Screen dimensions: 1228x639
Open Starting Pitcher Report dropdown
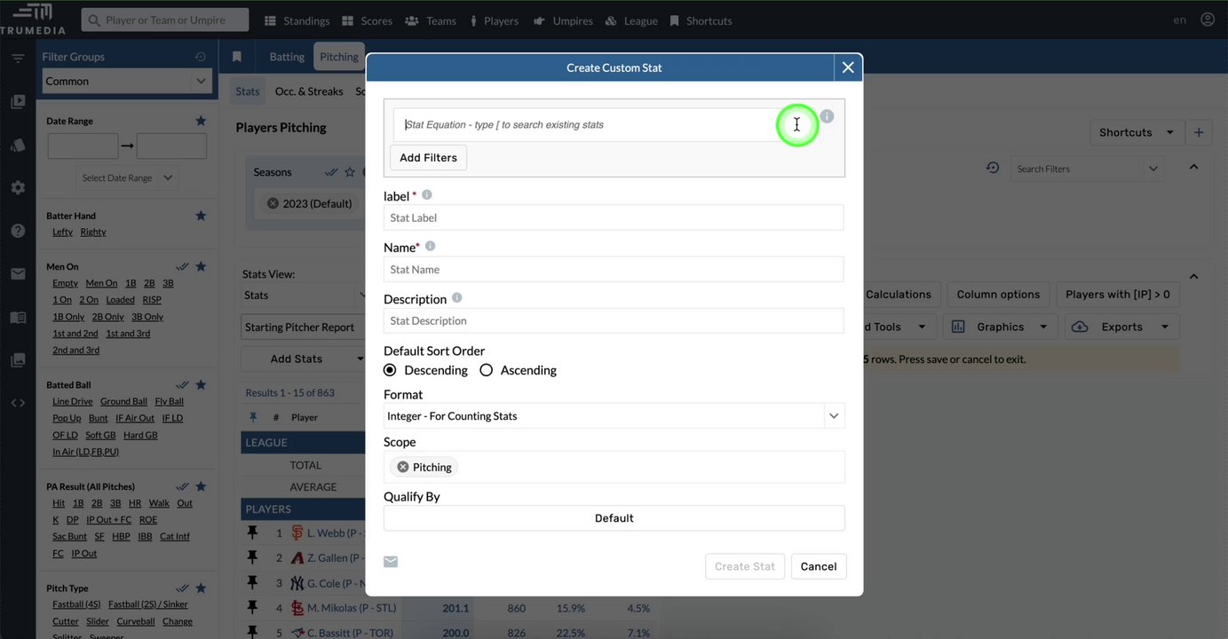[x=304, y=327]
